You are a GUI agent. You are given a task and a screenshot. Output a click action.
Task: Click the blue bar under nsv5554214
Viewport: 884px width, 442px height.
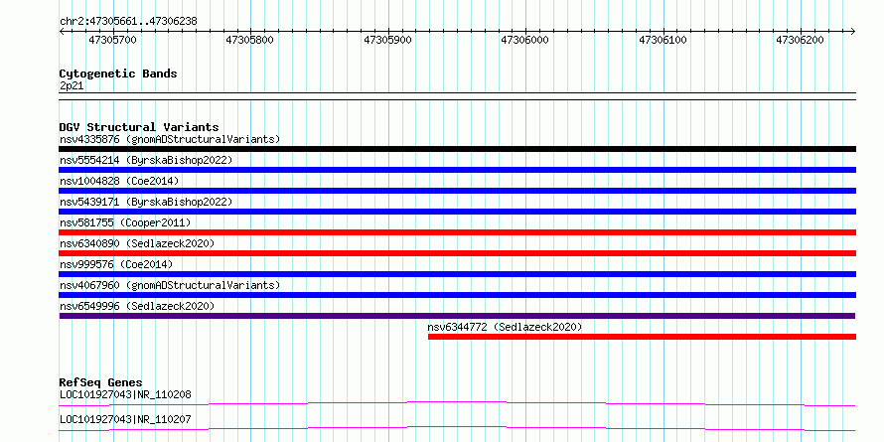(457, 170)
